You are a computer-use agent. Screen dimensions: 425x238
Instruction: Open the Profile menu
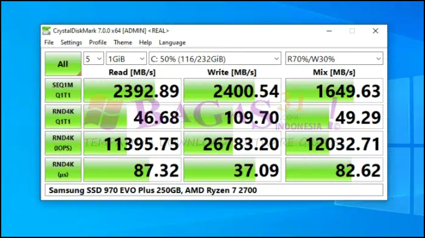(x=97, y=42)
